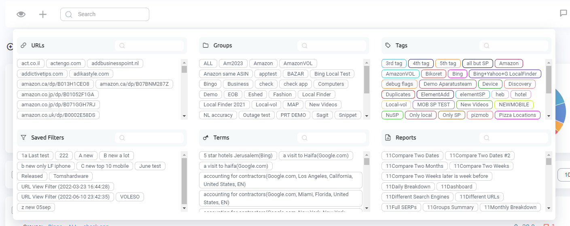
Task: Click URLs list scroll-down arrow
Action: (184, 116)
